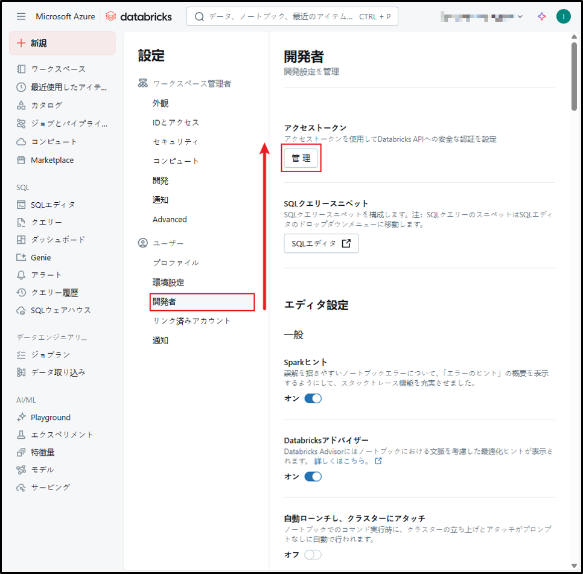Click the scrollbar down arrow
Screen dimensions: 583x574
pyautogui.click(x=574, y=566)
